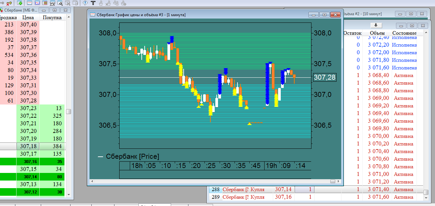Select the 307,28 best ask price cell

click(28, 101)
